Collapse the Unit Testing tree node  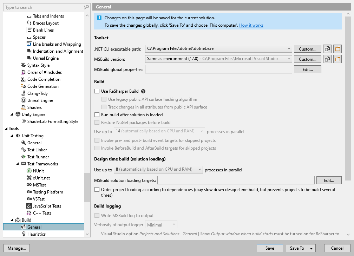(12, 136)
